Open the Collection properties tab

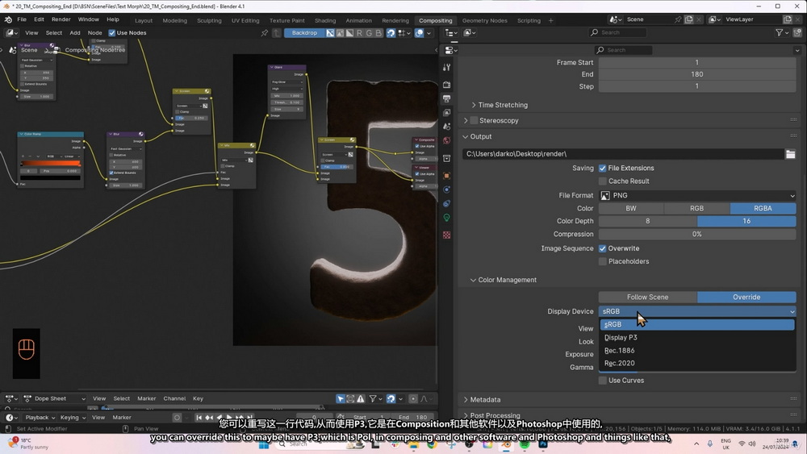(x=447, y=158)
